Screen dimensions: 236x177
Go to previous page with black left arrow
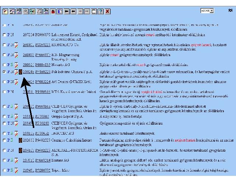(x=73, y=11)
